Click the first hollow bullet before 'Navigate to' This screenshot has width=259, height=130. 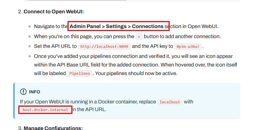click(x=30, y=27)
